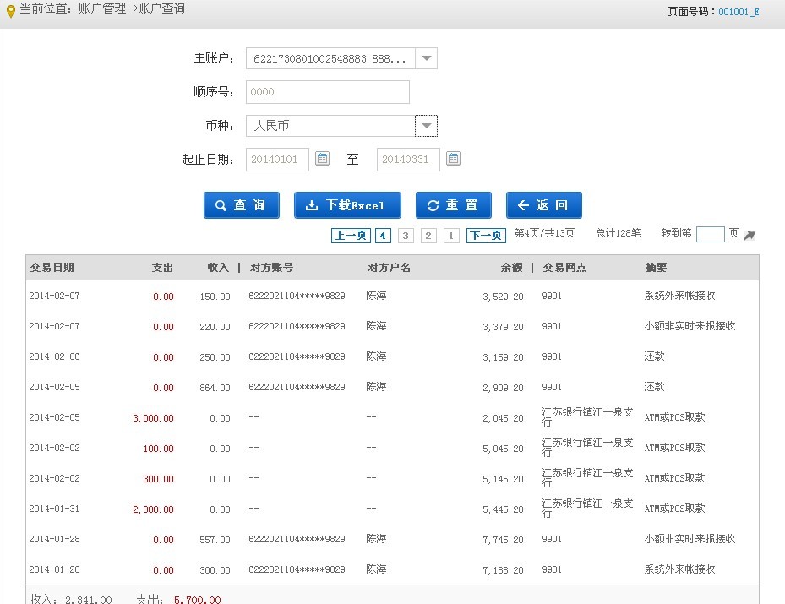Screen dimensions: 785x604
Task: Open the start date calendar picker
Action: pyautogui.click(x=322, y=159)
